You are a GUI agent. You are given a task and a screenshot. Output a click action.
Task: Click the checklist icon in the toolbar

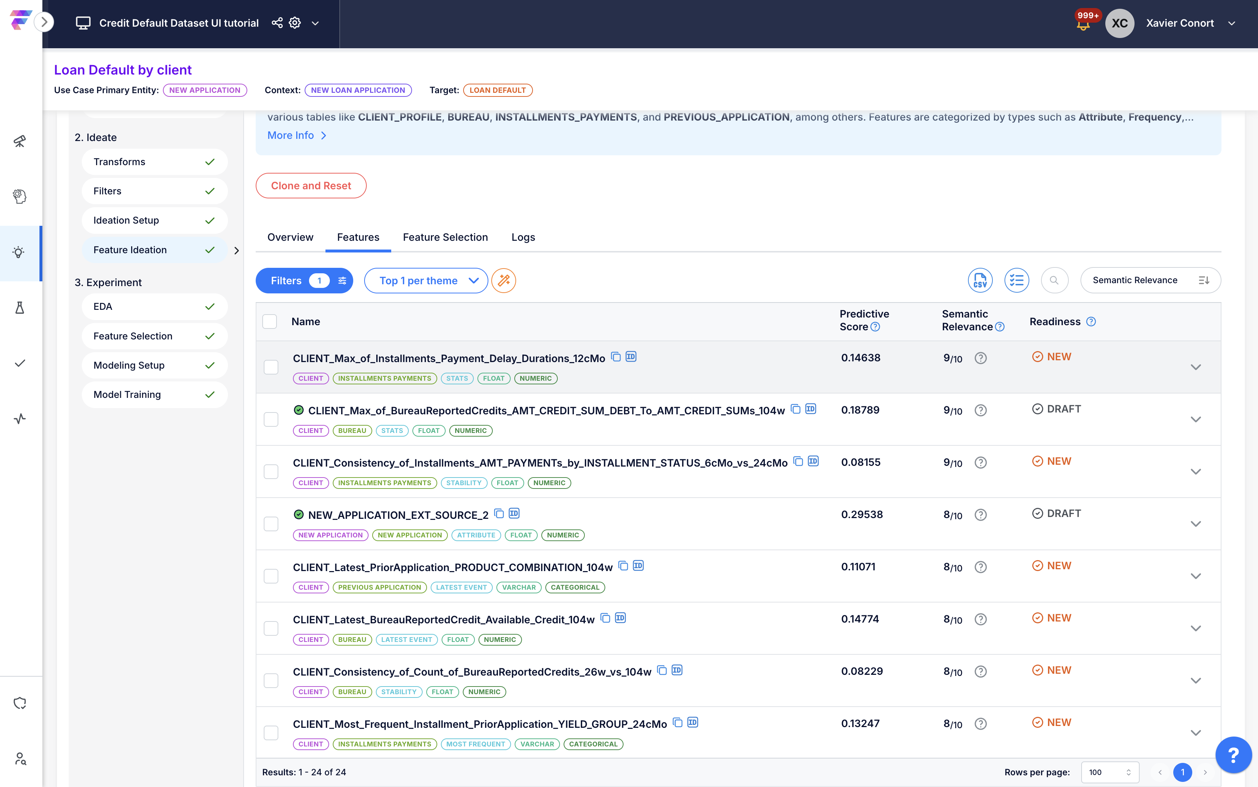1016,281
